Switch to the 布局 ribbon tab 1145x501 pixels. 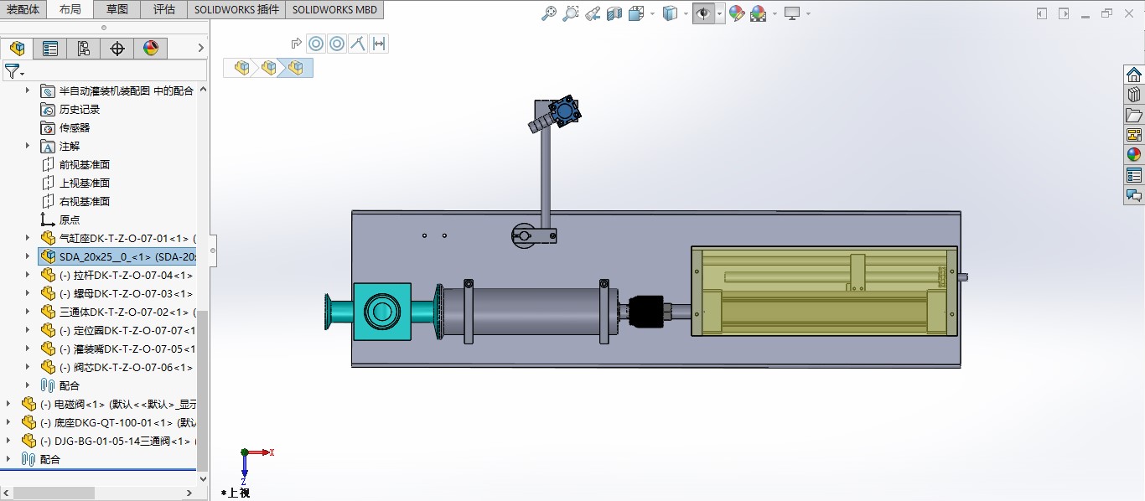[x=70, y=9]
